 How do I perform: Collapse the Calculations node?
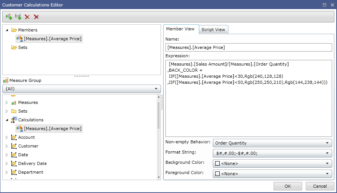click(7, 120)
